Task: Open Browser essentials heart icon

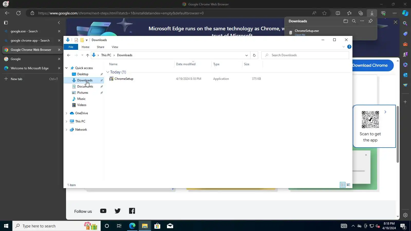Action: pos(383,13)
